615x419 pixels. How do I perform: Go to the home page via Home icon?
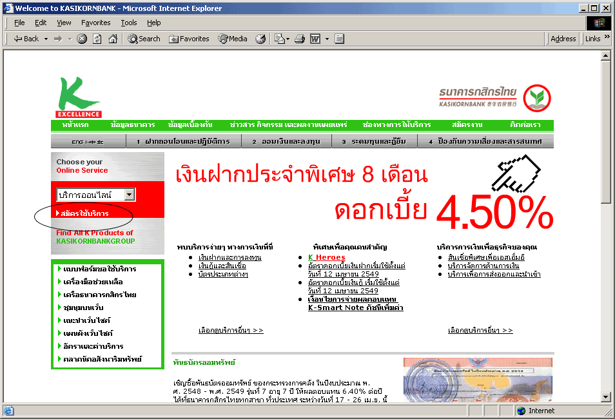point(113,39)
